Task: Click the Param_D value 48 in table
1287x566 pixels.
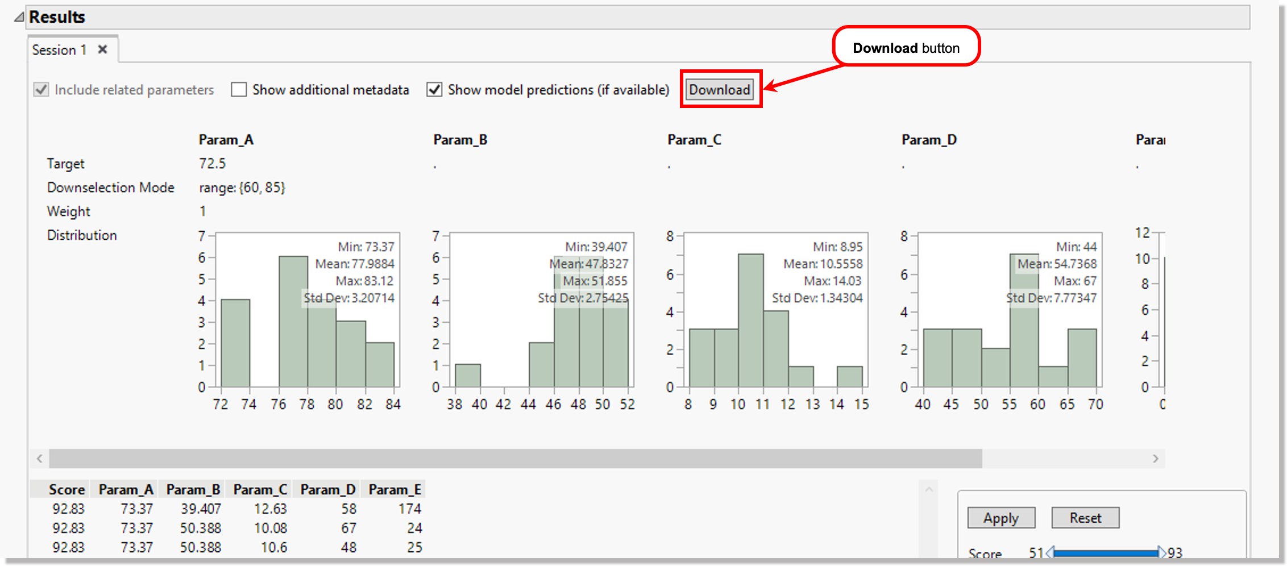Action: 348,547
